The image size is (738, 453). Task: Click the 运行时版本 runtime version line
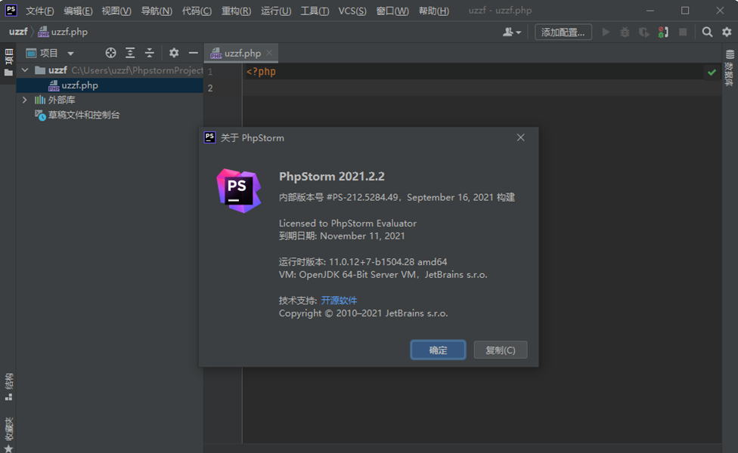(x=363, y=262)
